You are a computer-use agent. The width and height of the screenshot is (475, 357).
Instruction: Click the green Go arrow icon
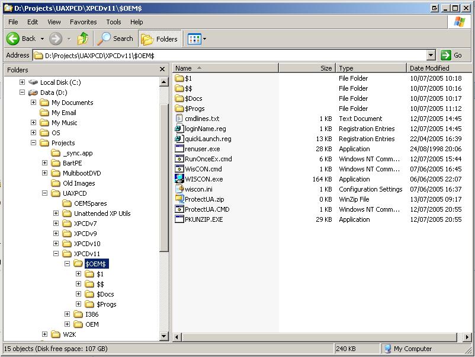pos(445,55)
